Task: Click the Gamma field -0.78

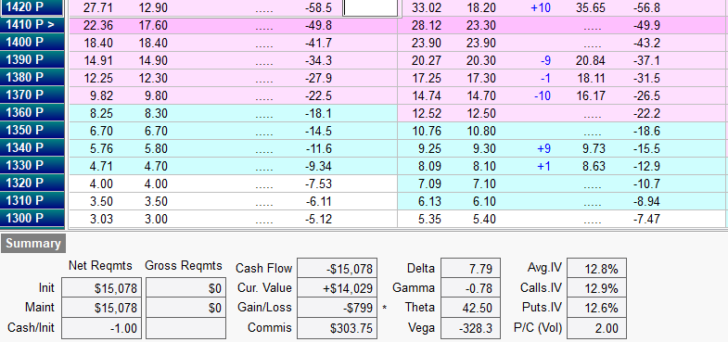Action: pos(470,288)
